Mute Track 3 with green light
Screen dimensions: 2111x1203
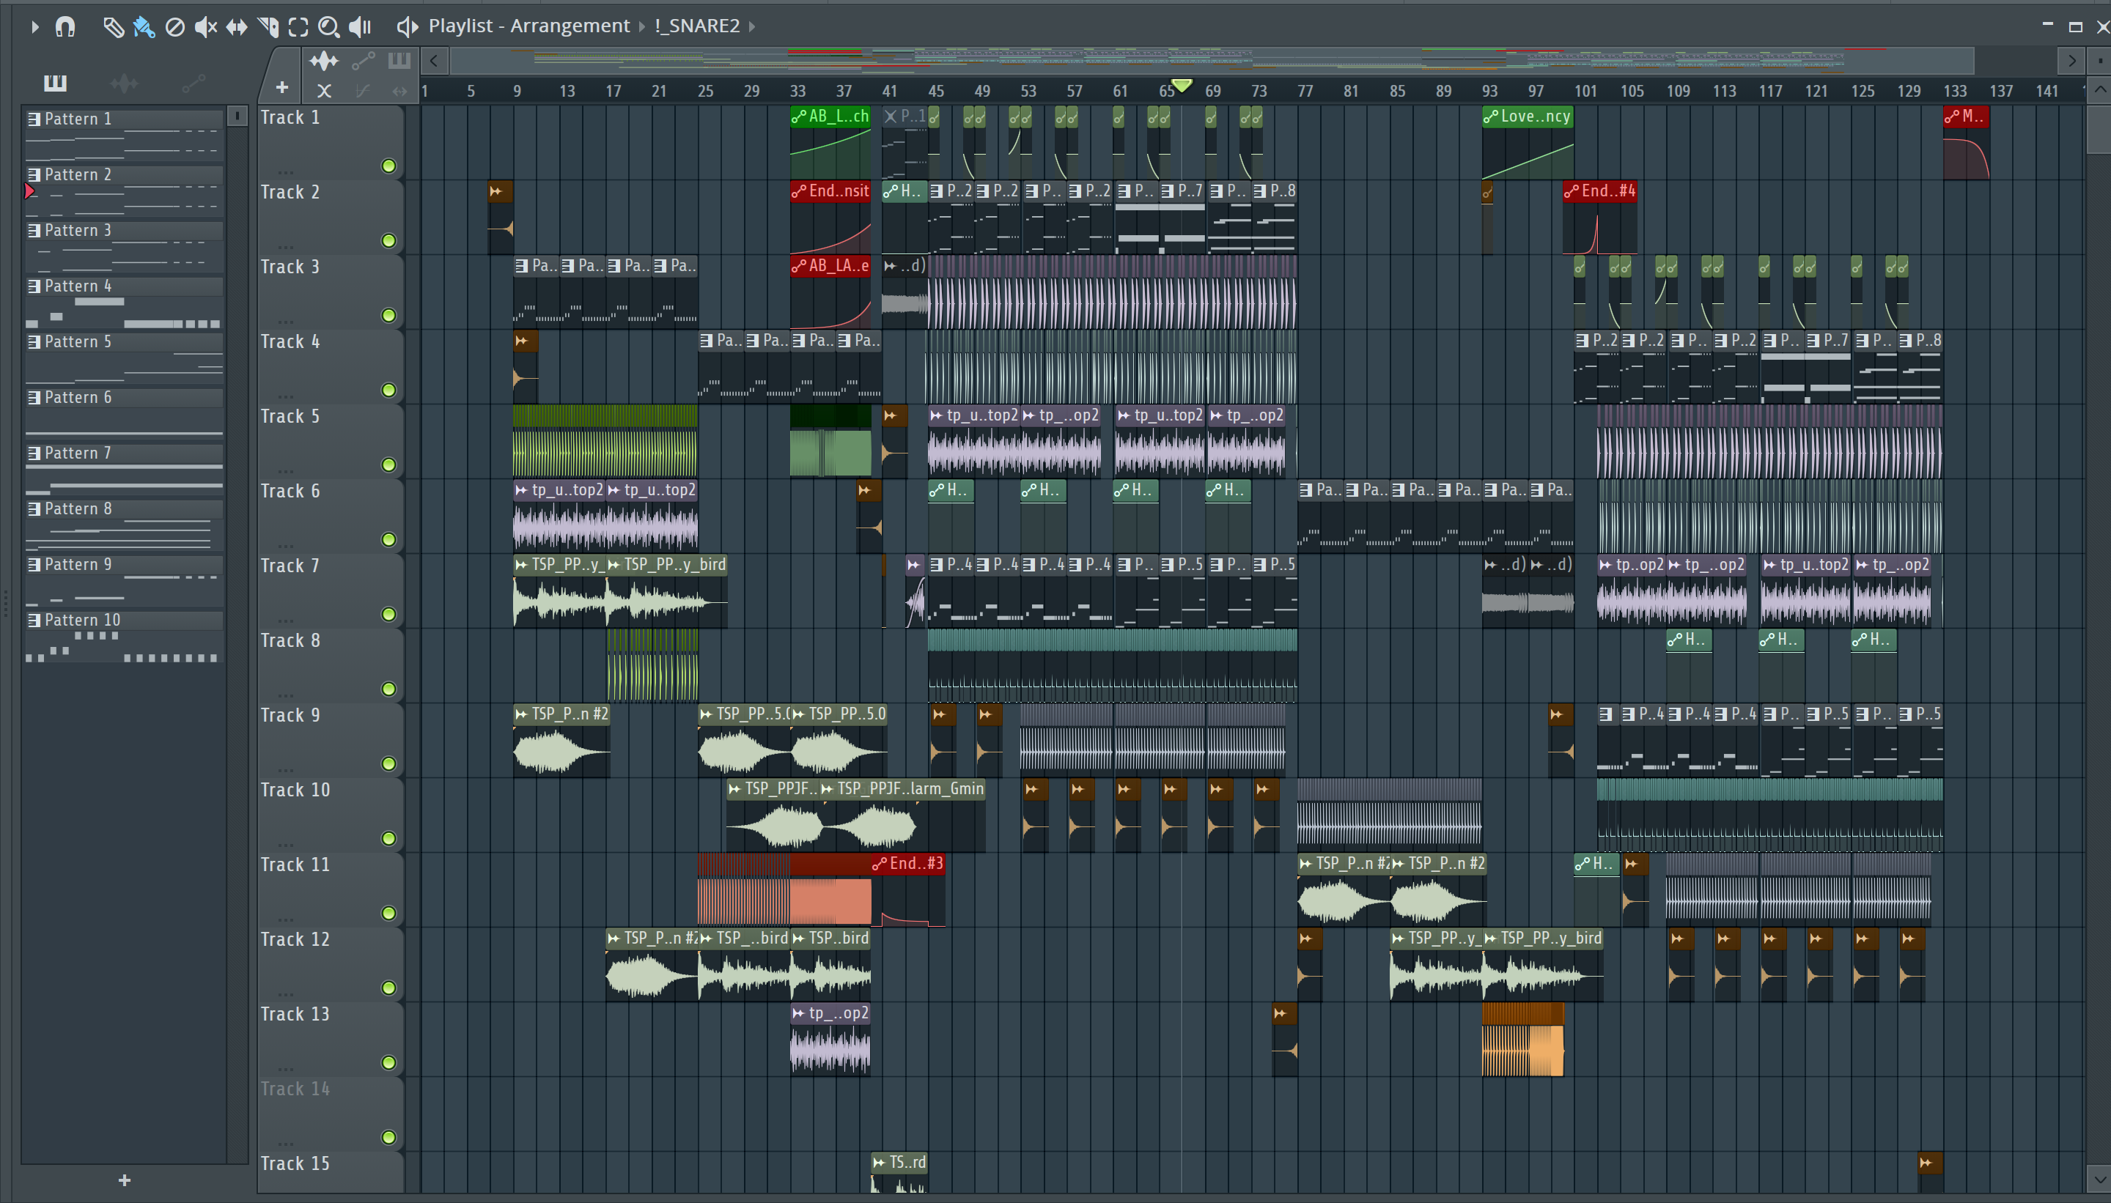388,316
